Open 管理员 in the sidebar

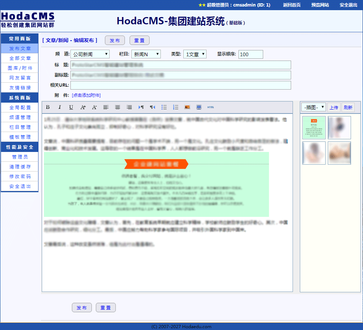20,157
